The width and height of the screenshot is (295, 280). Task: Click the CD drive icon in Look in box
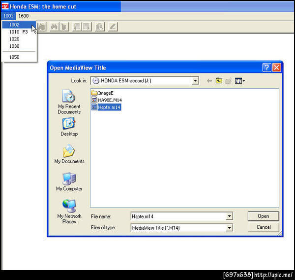[x=96, y=81]
